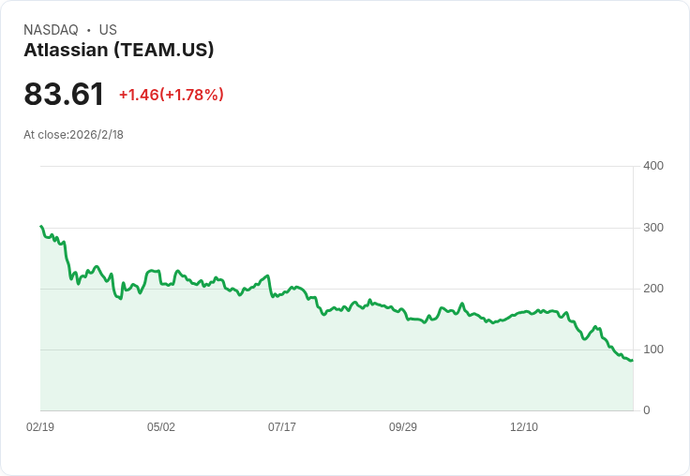Image resolution: width=690 pixels, height=476 pixels.
Task: Click the final endpoint of the green price line
Action: click(x=632, y=361)
